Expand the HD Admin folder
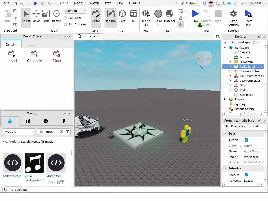The width and height of the screenshot is (268, 201). 230,62
